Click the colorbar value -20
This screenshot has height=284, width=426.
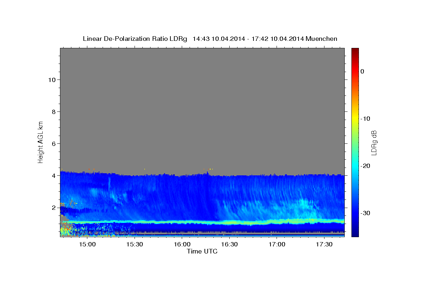click(366, 166)
